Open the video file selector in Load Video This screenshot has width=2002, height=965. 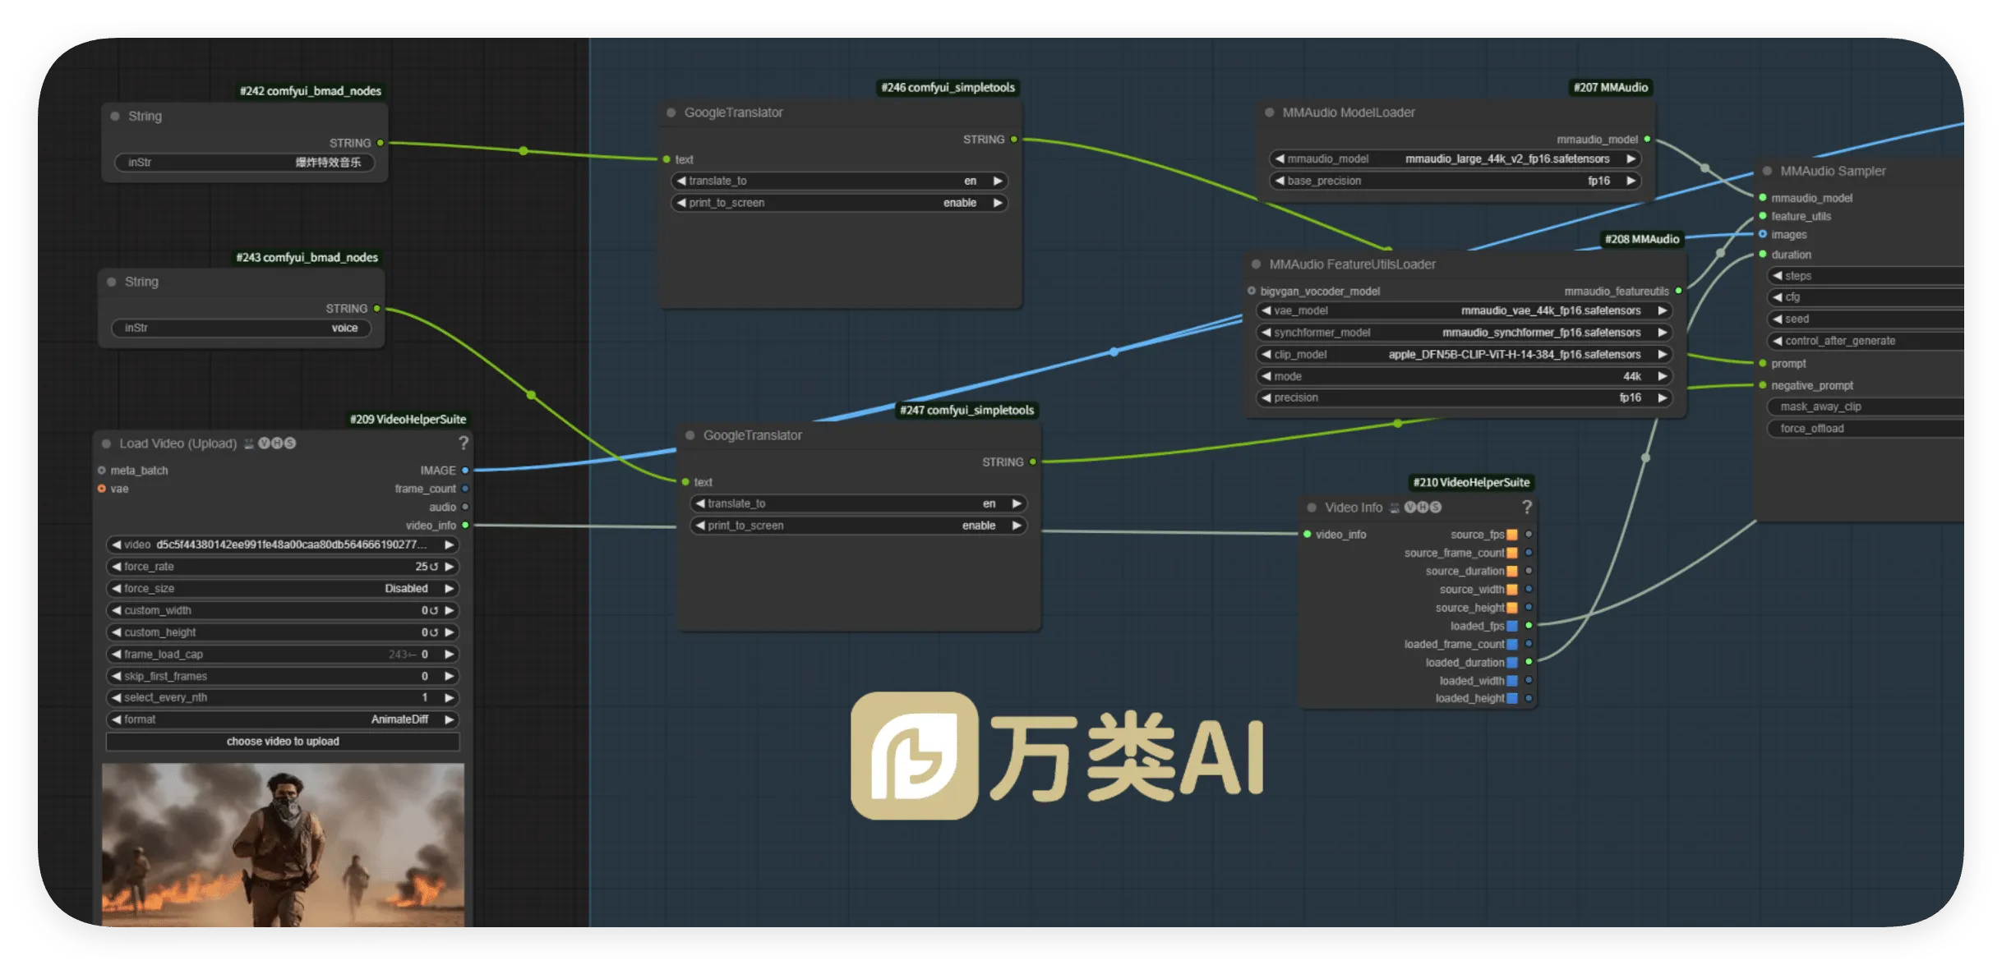tap(283, 545)
